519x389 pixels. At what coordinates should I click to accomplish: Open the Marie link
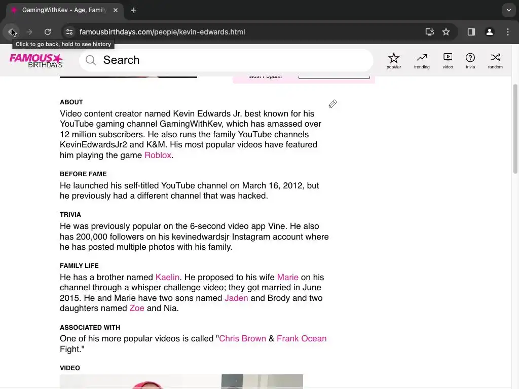click(x=288, y=277)
